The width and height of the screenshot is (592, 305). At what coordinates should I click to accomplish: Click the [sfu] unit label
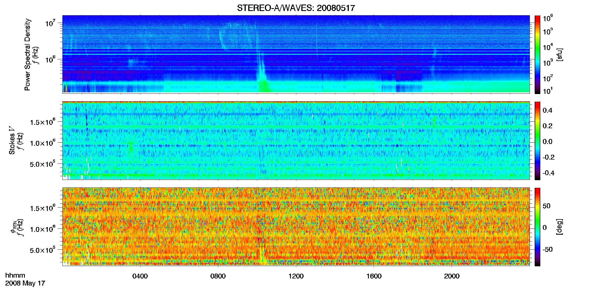tap(560, 55)
